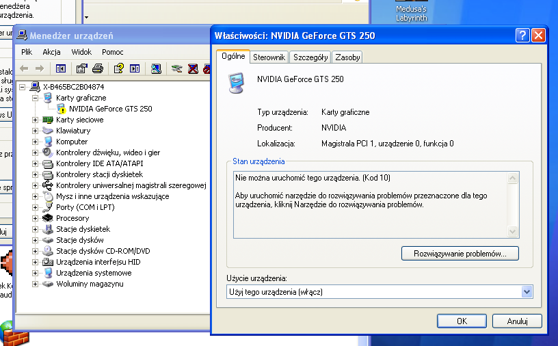
Task: Toggle the console tree view toolbar icon
Action: coord(61,68)
